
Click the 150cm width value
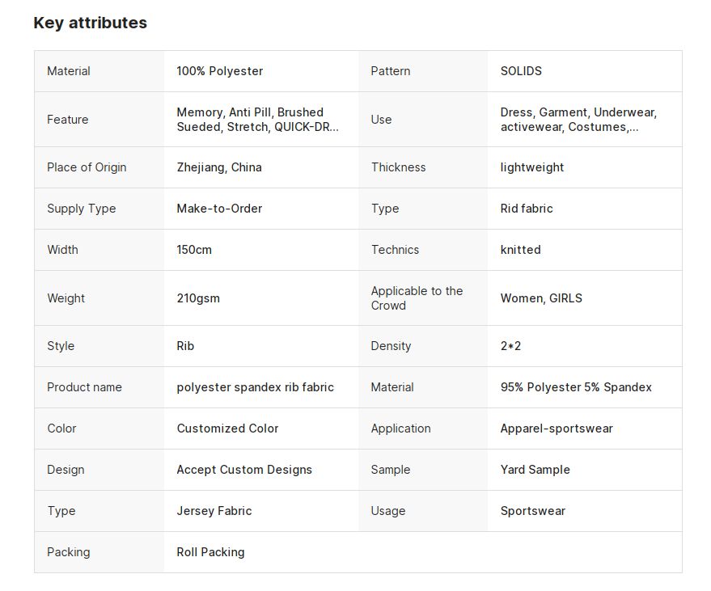pos(194,250)
